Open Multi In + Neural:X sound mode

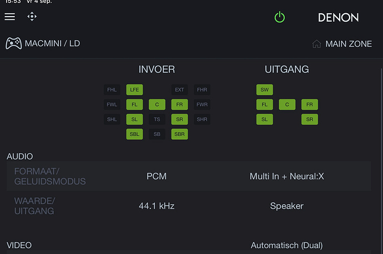pyautogui.click(x=287, y=176)
